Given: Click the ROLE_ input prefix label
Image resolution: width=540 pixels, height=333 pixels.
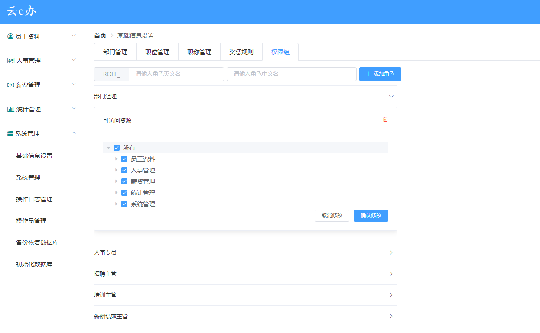Looking at the screenshot, I should 111,74.
